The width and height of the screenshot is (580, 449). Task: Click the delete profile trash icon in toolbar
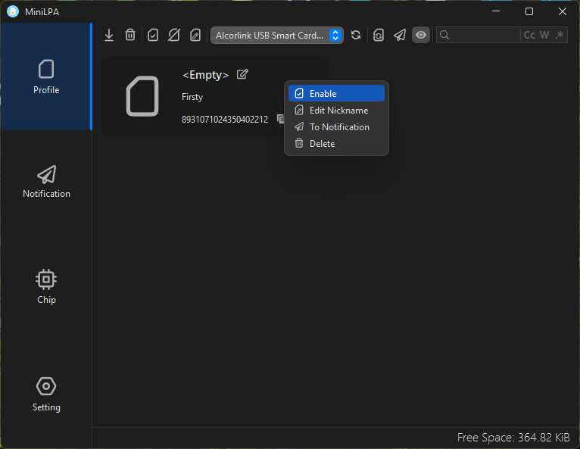[x=130, y=35]
